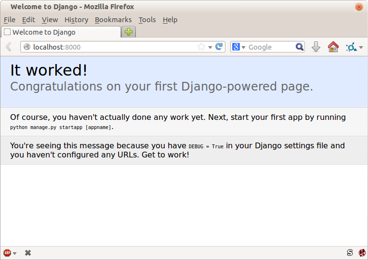Open the Tools menu

(147, 20)
